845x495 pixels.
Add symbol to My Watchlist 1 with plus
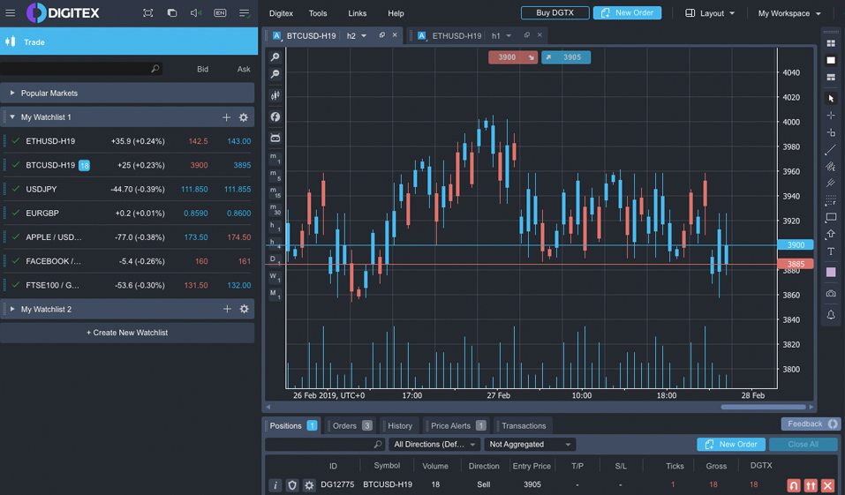click(226, 117)
